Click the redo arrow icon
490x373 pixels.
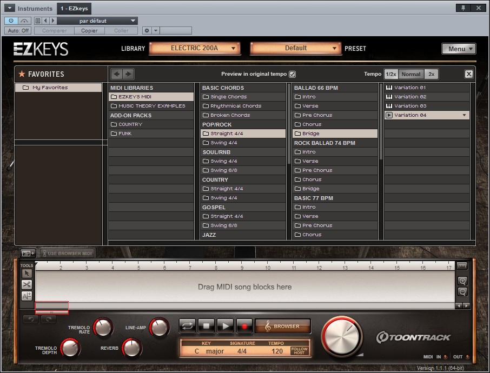(49, 319)
